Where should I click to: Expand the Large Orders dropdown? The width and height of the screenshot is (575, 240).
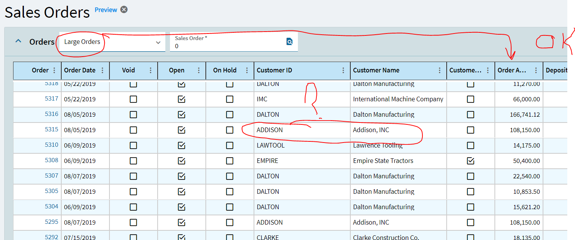point(158,42)
